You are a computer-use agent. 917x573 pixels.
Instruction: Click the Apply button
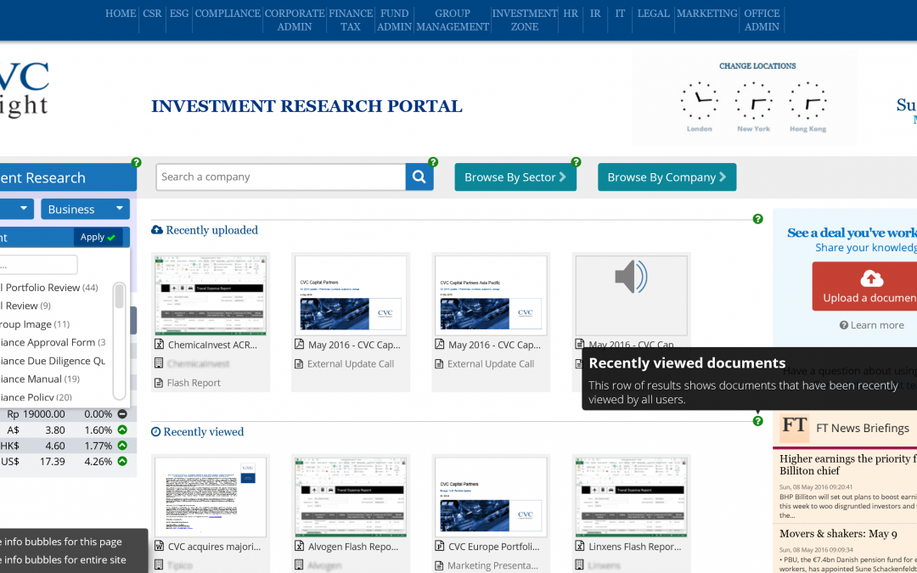(98, 238)
